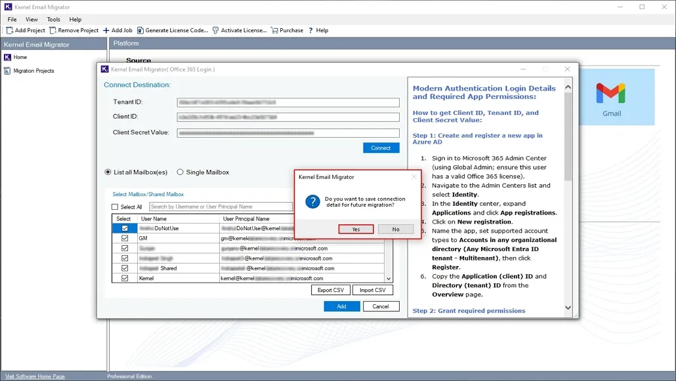Click the Activate License key icon
The image size is (676, 381).
[214, 30]
